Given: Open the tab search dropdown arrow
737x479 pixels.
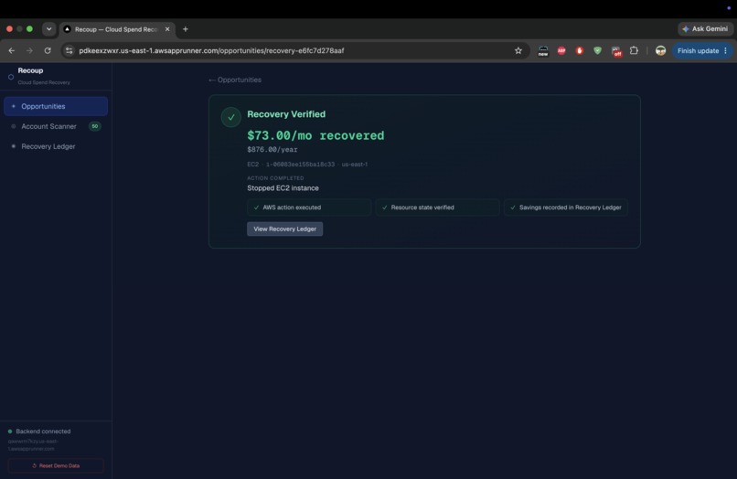Looking at the screenshot, I should pos(48,29).
